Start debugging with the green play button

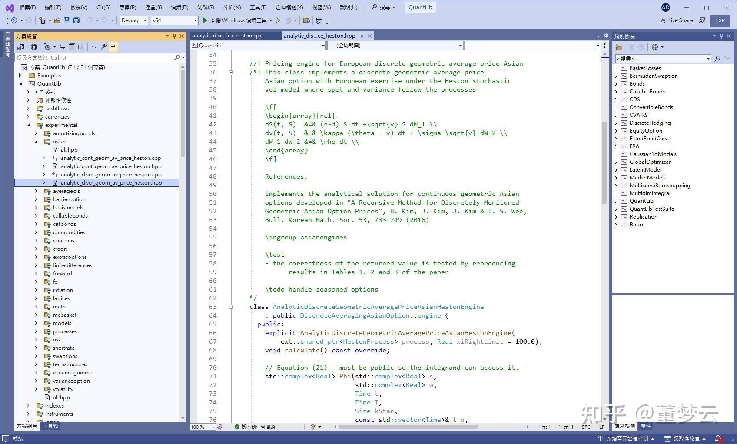pyautogui.click(x=205, y=20)
